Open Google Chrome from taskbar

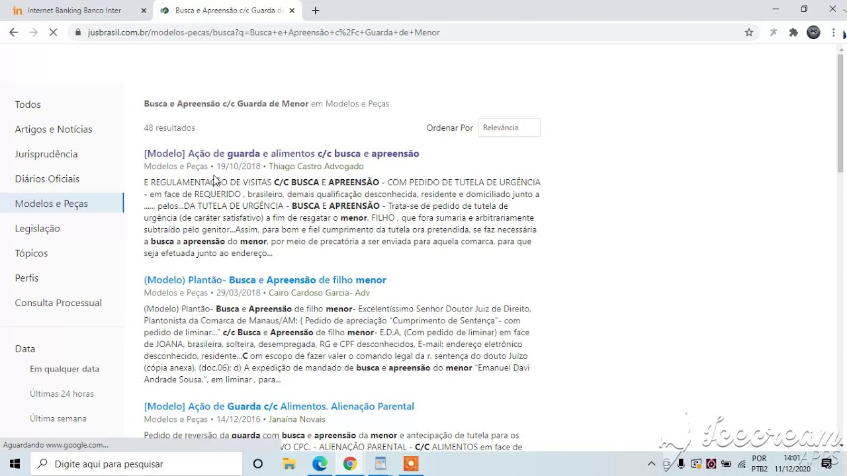[x=350, y=463]
